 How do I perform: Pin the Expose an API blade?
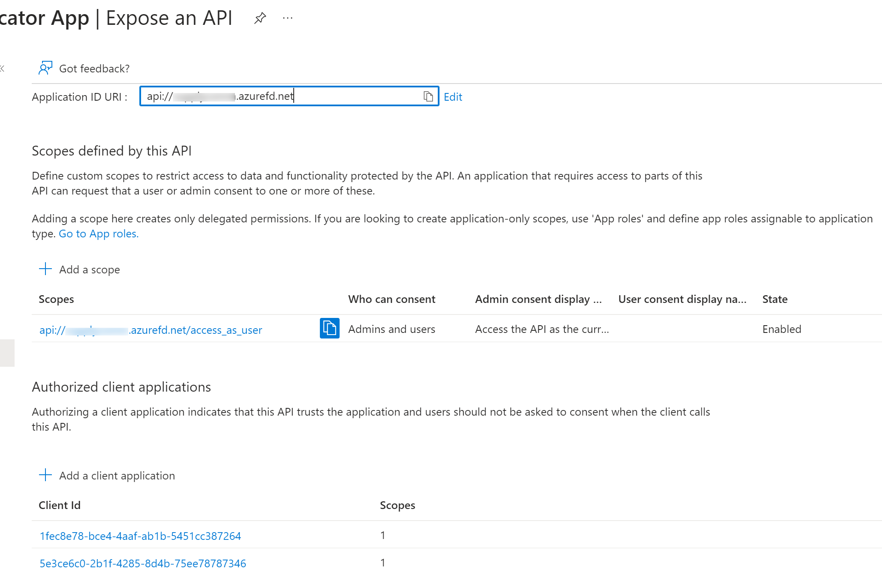tap(260, 18)
